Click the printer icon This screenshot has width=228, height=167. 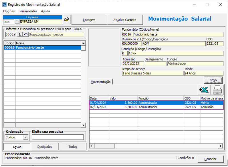click(217, 90)
